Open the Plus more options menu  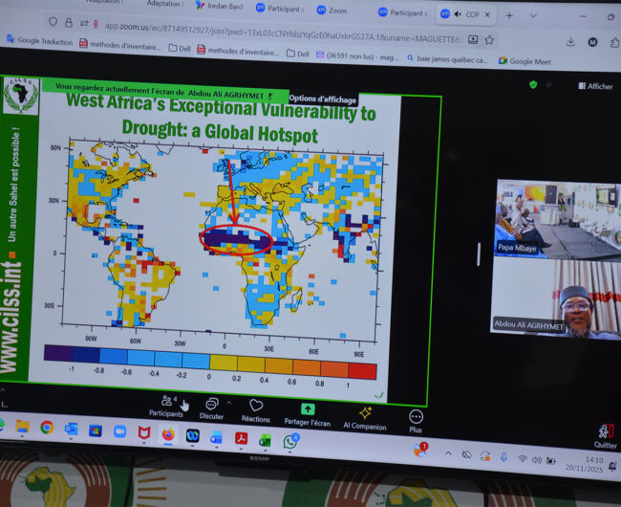[x=416, y=416]
